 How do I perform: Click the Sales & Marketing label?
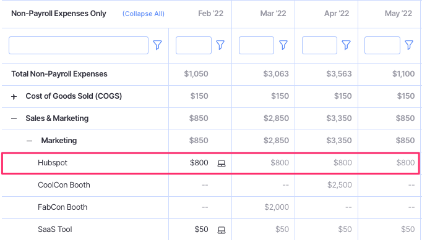[57, 118]
